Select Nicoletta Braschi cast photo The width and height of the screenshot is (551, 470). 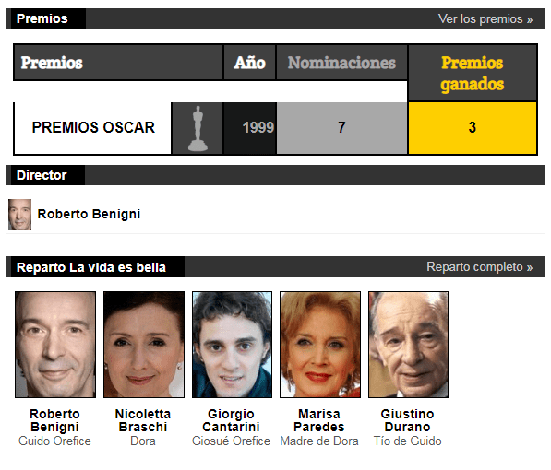pyautogui.click(x=144, y=345)
